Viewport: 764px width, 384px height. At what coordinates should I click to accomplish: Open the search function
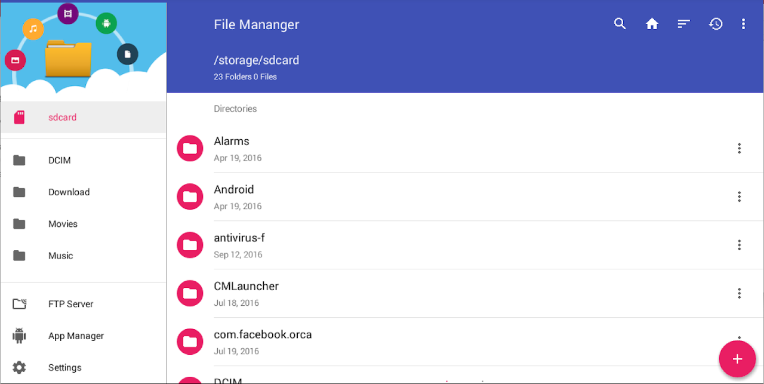(620, 23)
